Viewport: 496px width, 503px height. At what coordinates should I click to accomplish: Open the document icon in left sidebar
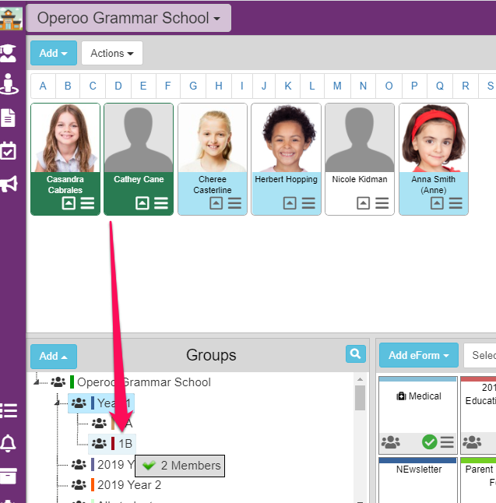point(9,118)
